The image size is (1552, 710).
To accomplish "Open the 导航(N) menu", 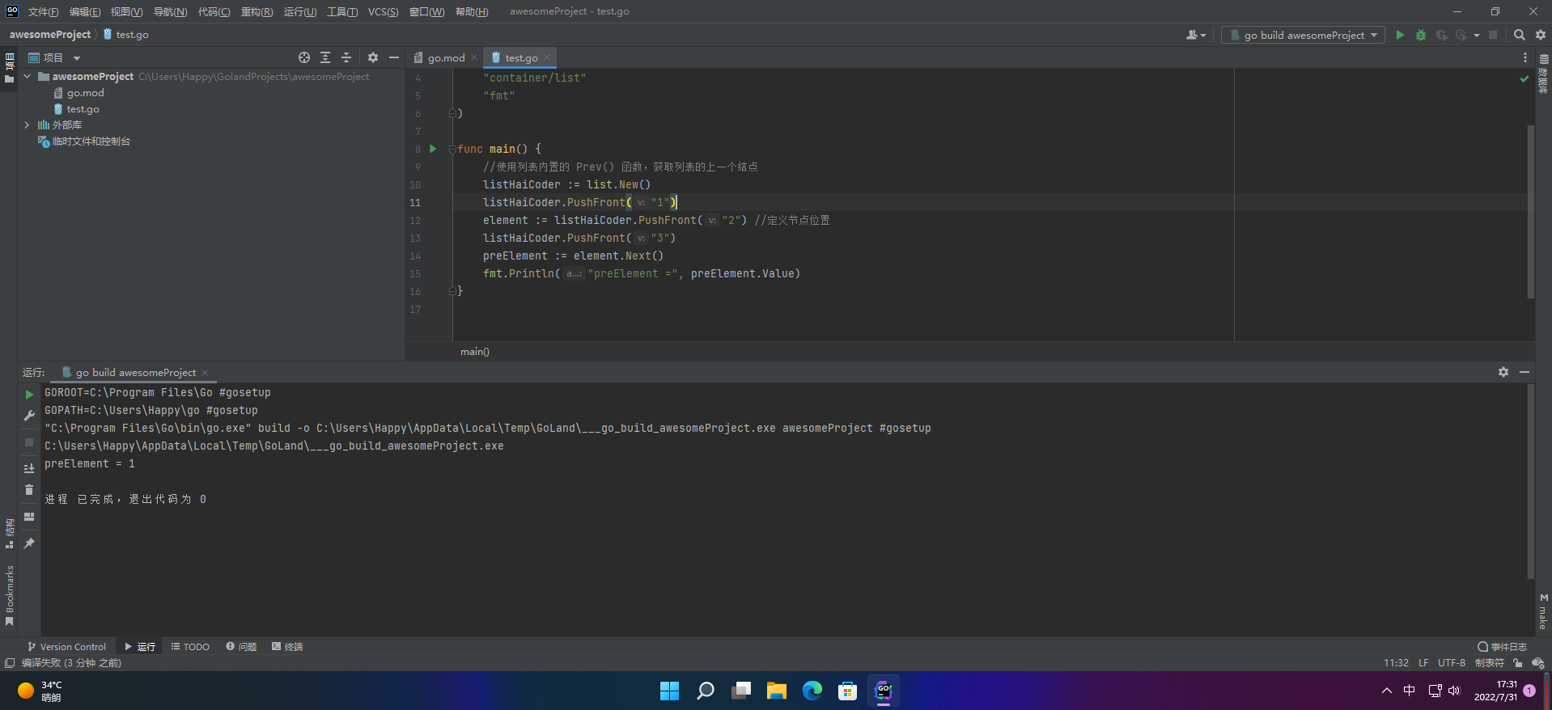I will [170, 11].
